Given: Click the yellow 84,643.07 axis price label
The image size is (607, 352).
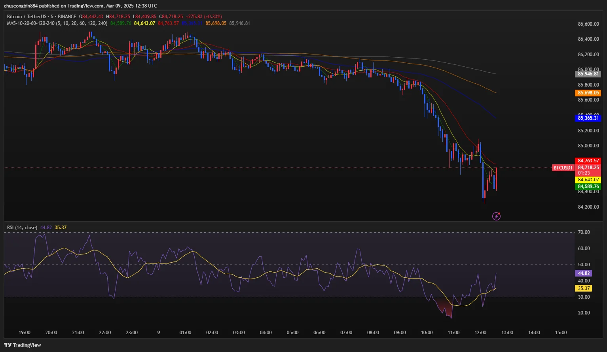Looking at the screenshot, I should click(x=588, y=180).
